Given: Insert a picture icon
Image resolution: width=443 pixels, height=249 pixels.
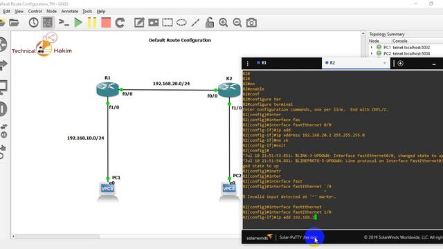Looking at the screenshot, I should click(x=154, y=23).
